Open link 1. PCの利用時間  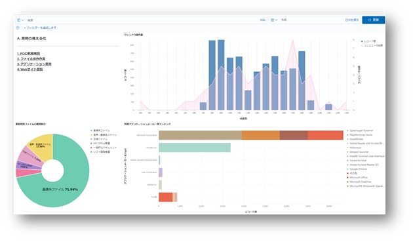28,54
